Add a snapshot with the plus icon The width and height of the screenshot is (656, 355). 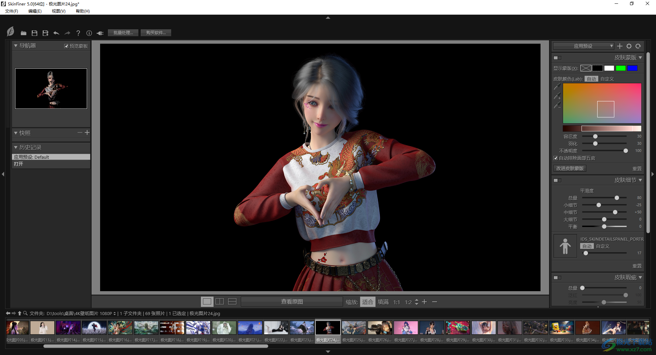87,132
